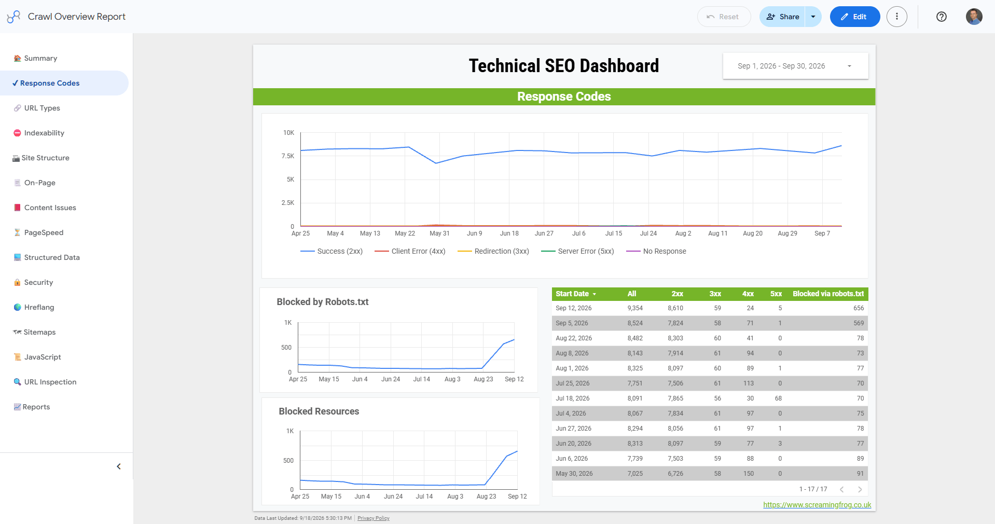The width and height of the screenshot is (995, 524).
Task: Click the Looker Studio logo icon
Action: point(14,17)
